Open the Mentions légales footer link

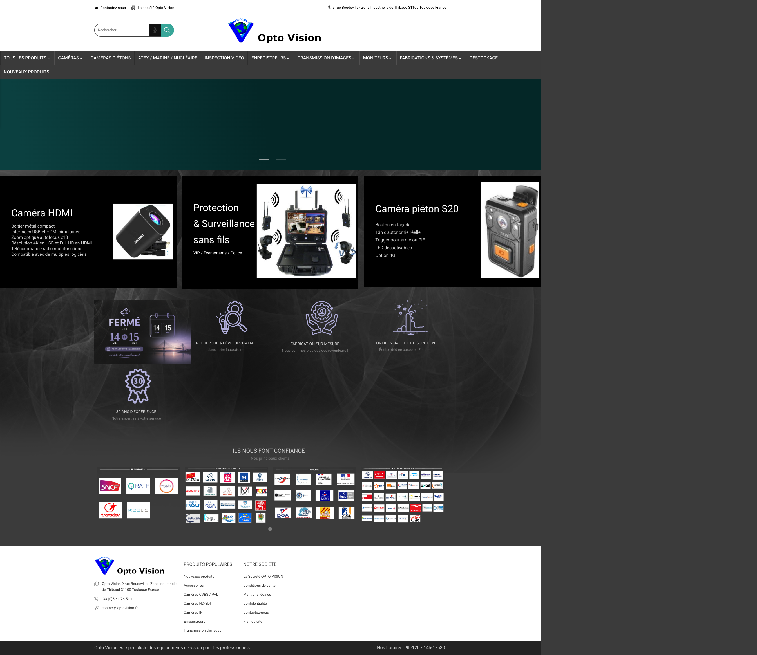(257, 594)
